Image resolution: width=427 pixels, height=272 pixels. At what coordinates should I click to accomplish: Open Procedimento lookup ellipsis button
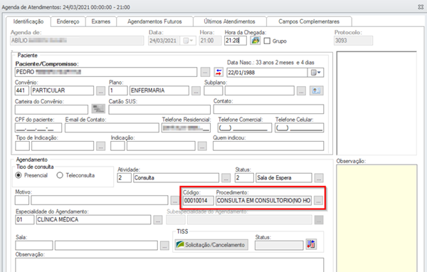318,201
